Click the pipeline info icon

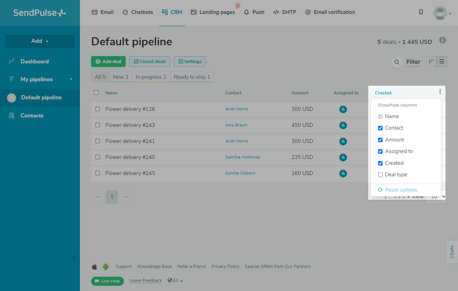point(443,40)
